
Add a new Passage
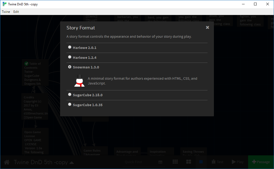click(261, 162)
